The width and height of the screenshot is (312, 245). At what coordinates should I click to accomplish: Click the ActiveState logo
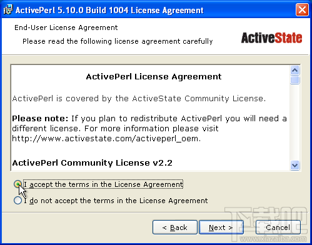[271, 38]
